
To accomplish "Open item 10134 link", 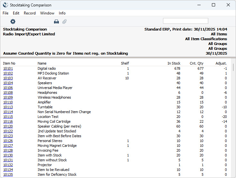I will pyautogui.click(x=8, y=170).
